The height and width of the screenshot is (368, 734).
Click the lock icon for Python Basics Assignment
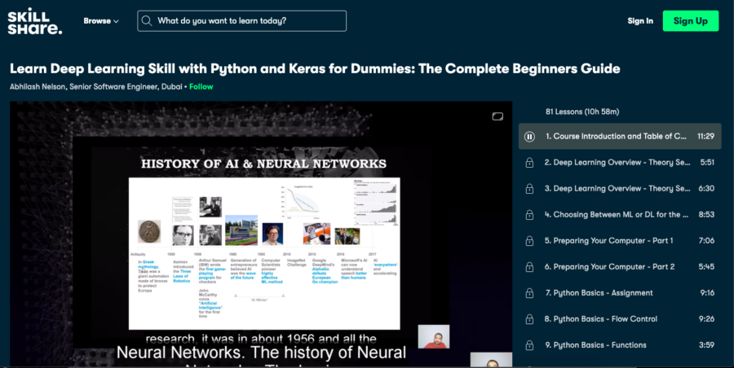(529, 293)
